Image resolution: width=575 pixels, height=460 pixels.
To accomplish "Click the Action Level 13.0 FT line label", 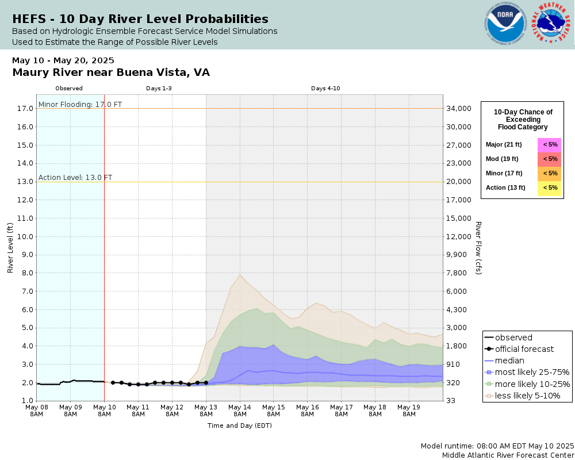I will 75,178.
